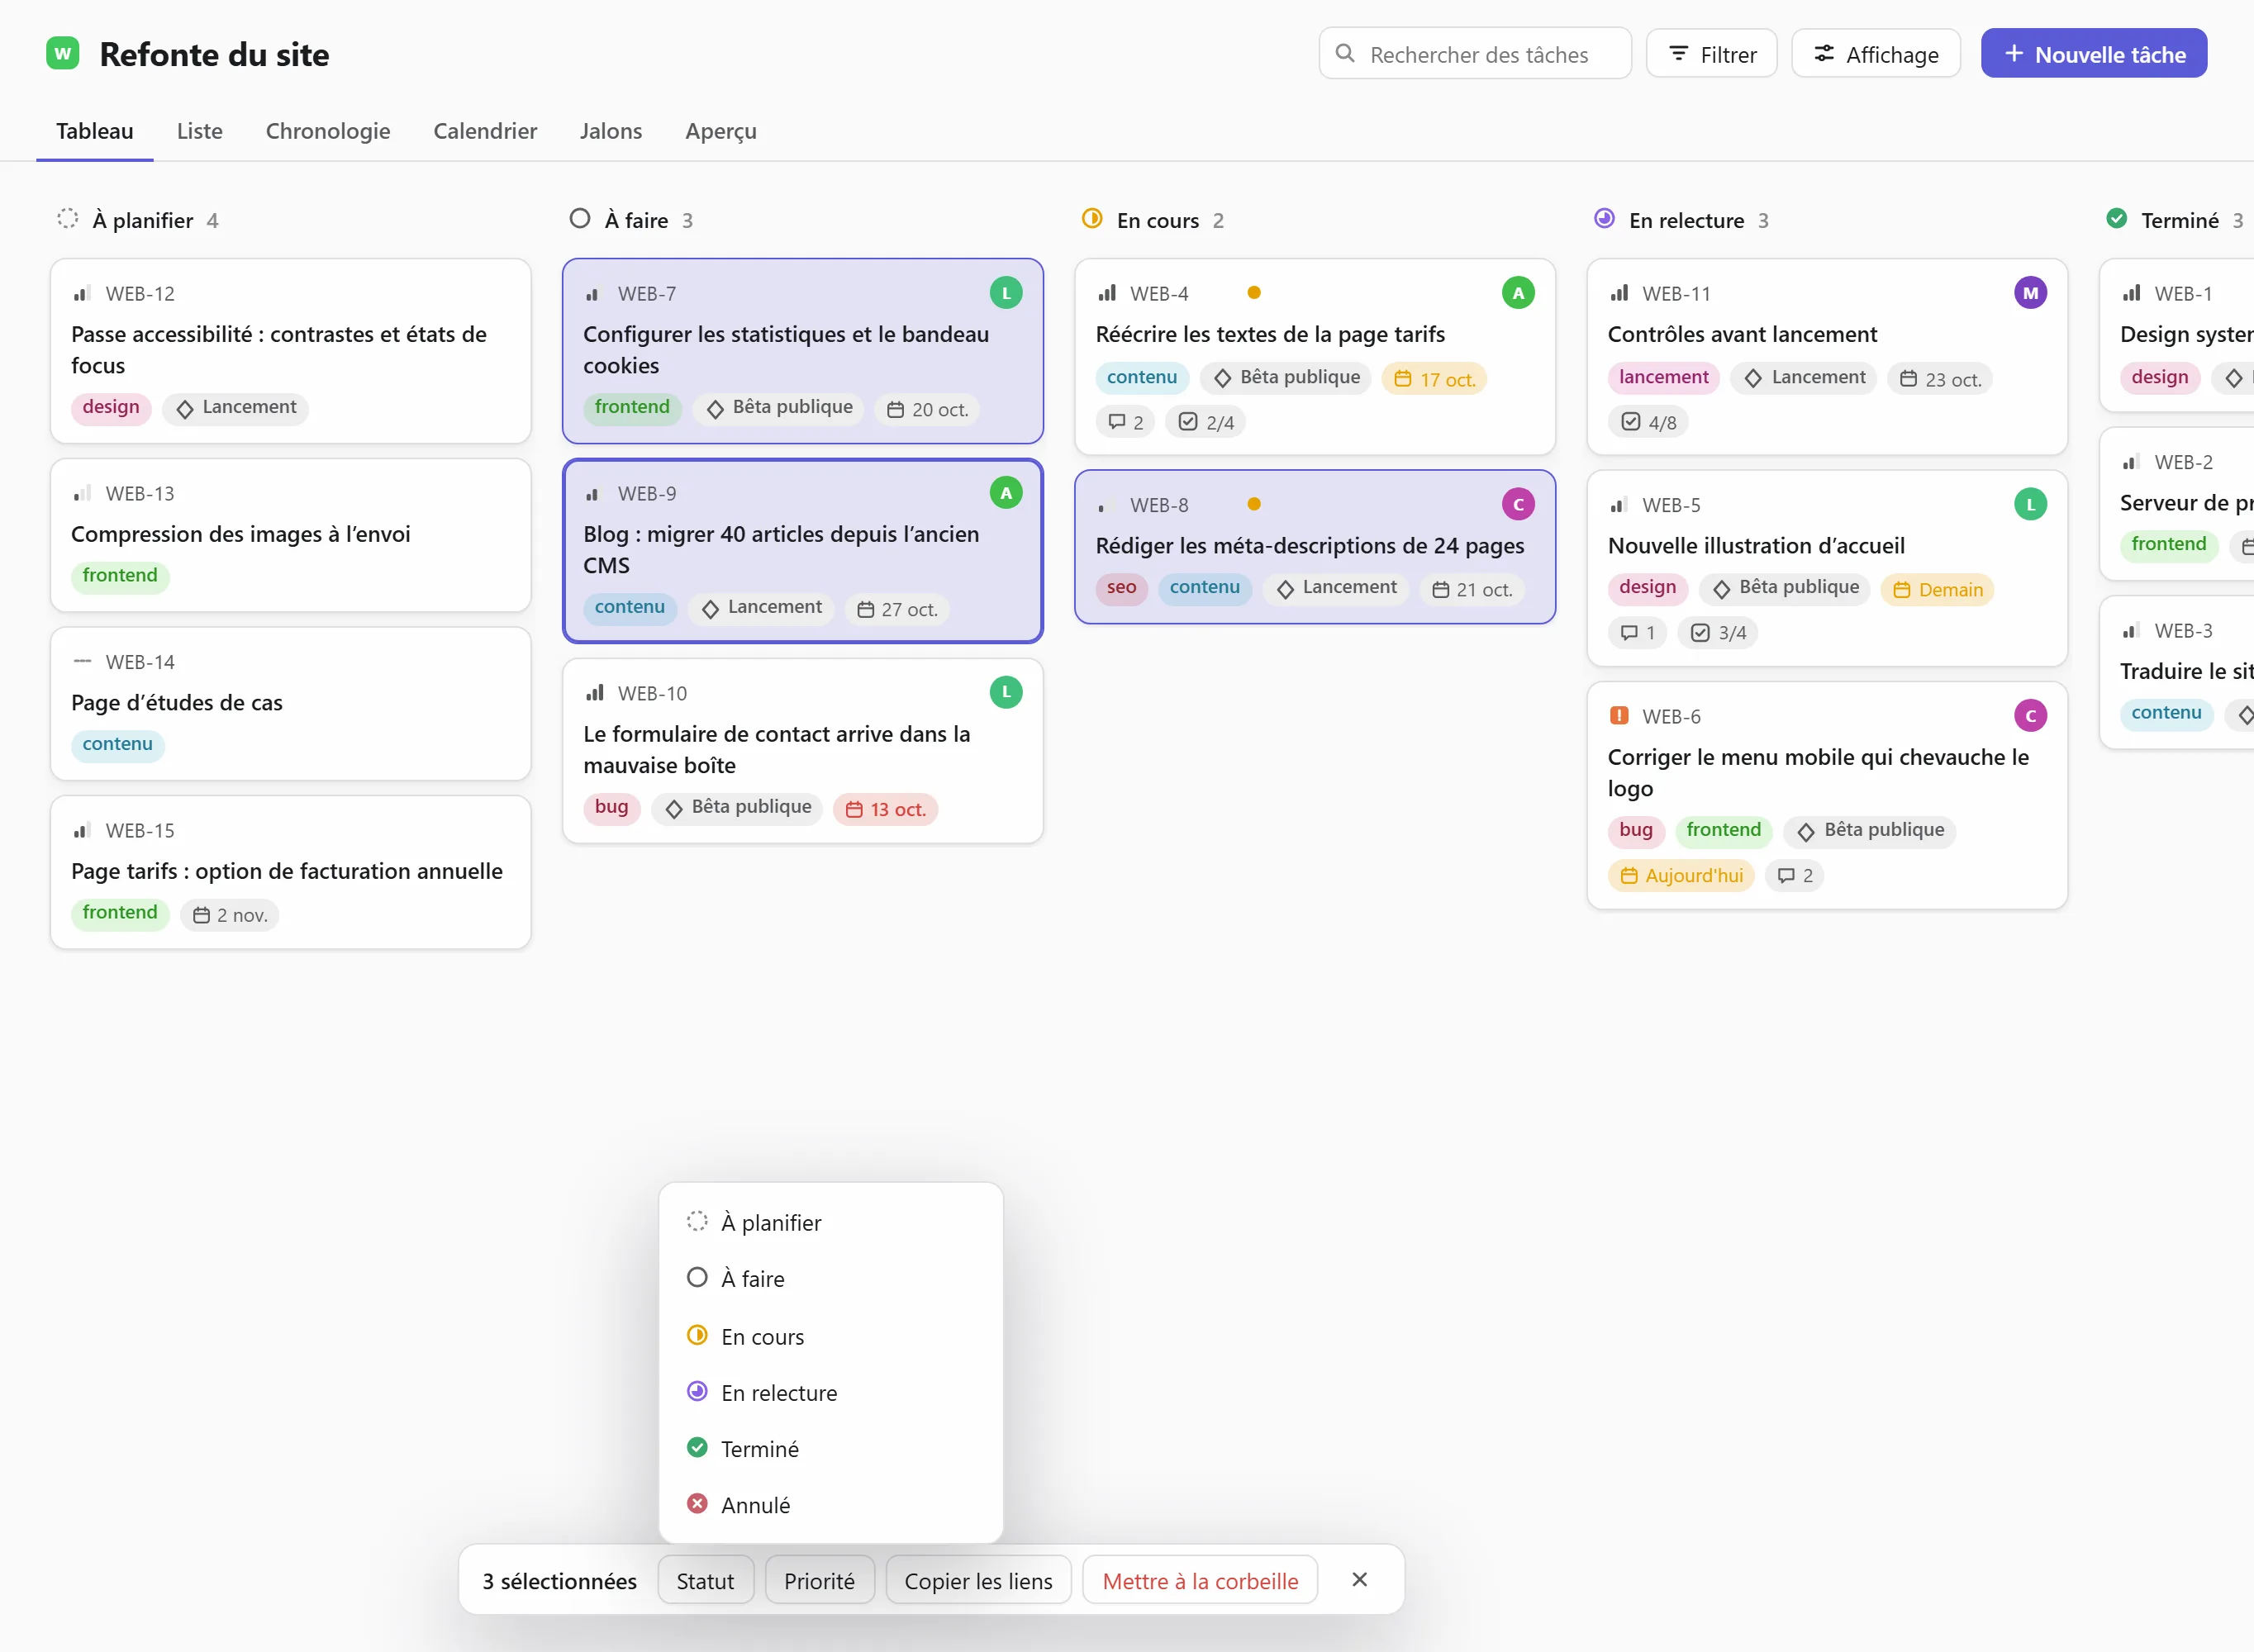Click the green W project icon

(63, 54)
